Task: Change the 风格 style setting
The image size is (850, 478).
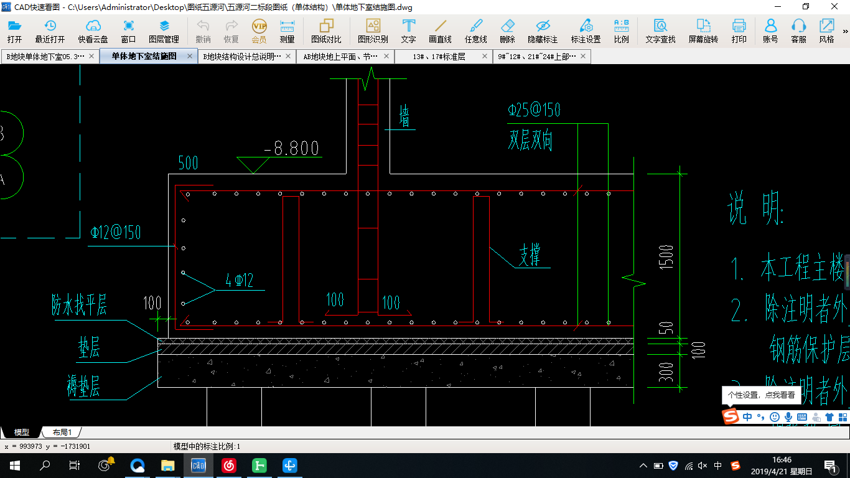Action: (826, 31)
